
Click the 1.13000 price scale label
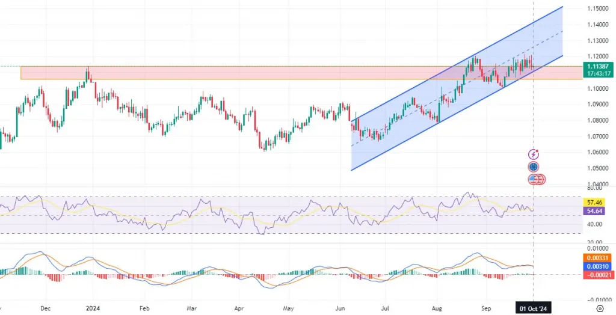(x=597, y=41)
